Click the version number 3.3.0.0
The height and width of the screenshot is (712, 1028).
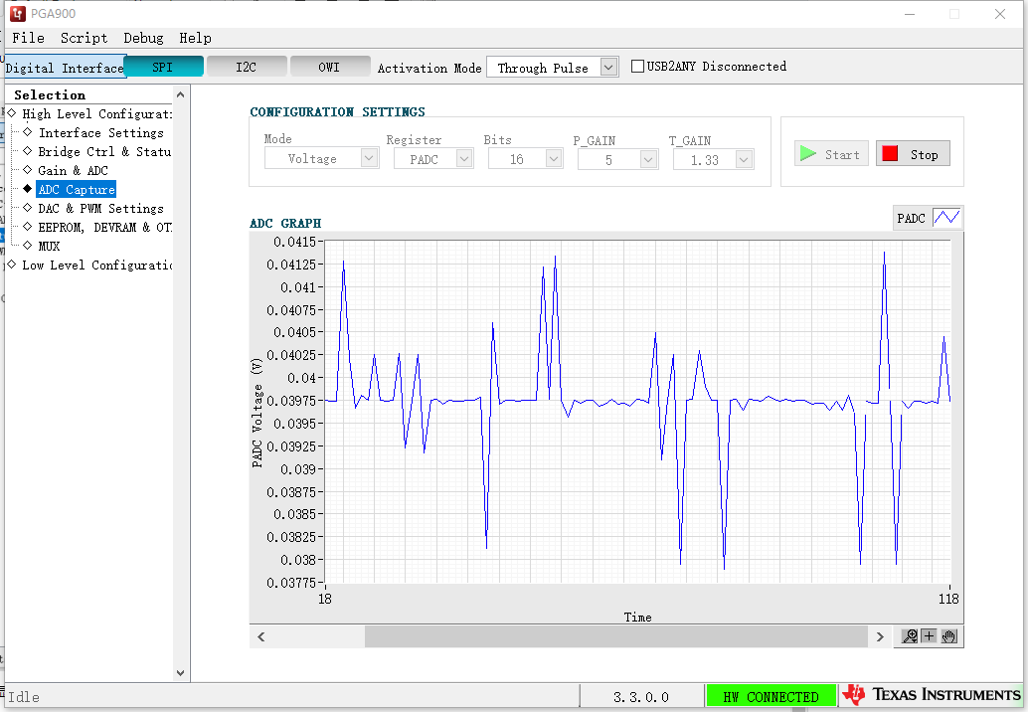tap(641, 697)
